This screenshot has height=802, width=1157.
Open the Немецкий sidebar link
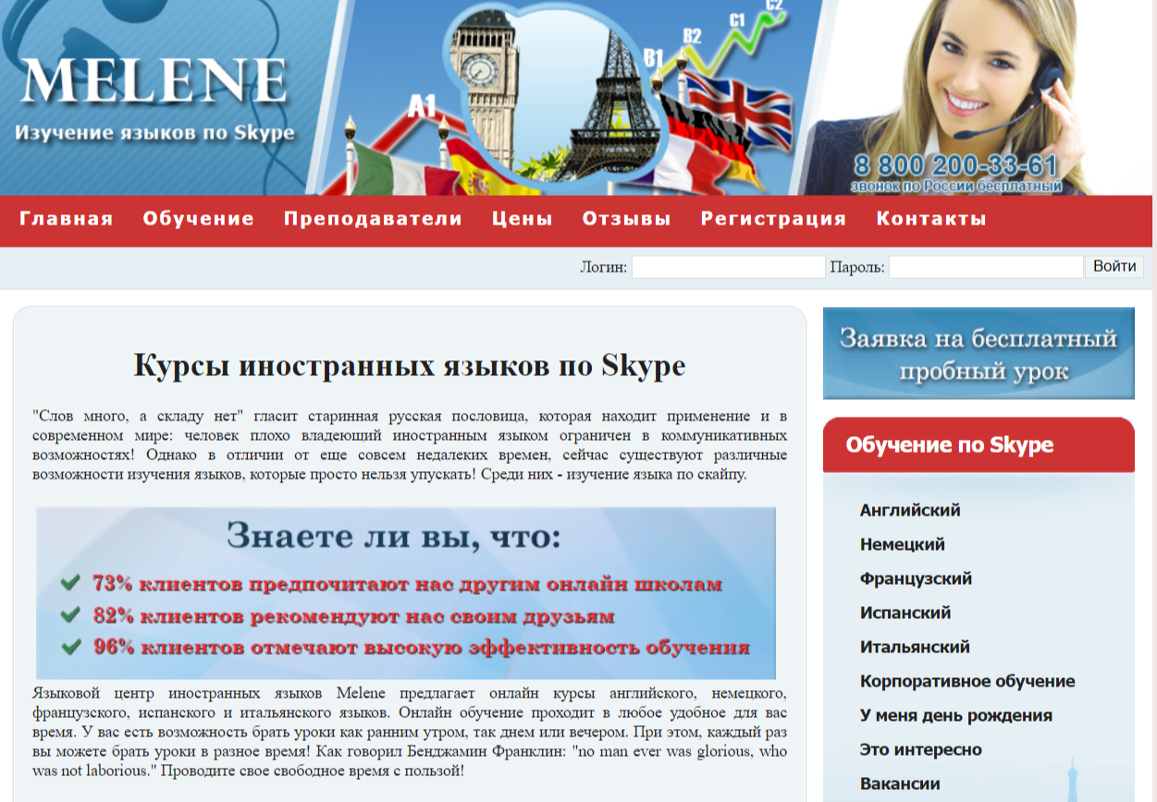tap(903, 544)
